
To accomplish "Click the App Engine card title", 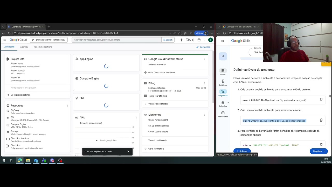I will (86, 59).
